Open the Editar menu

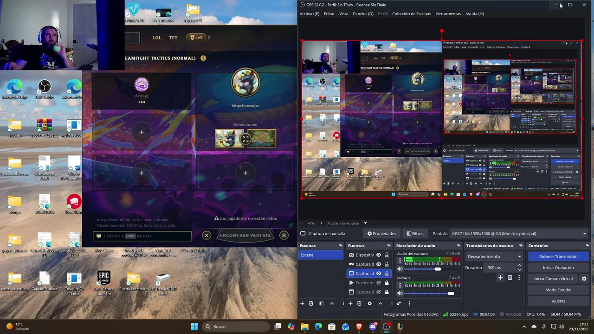(329, 14)
